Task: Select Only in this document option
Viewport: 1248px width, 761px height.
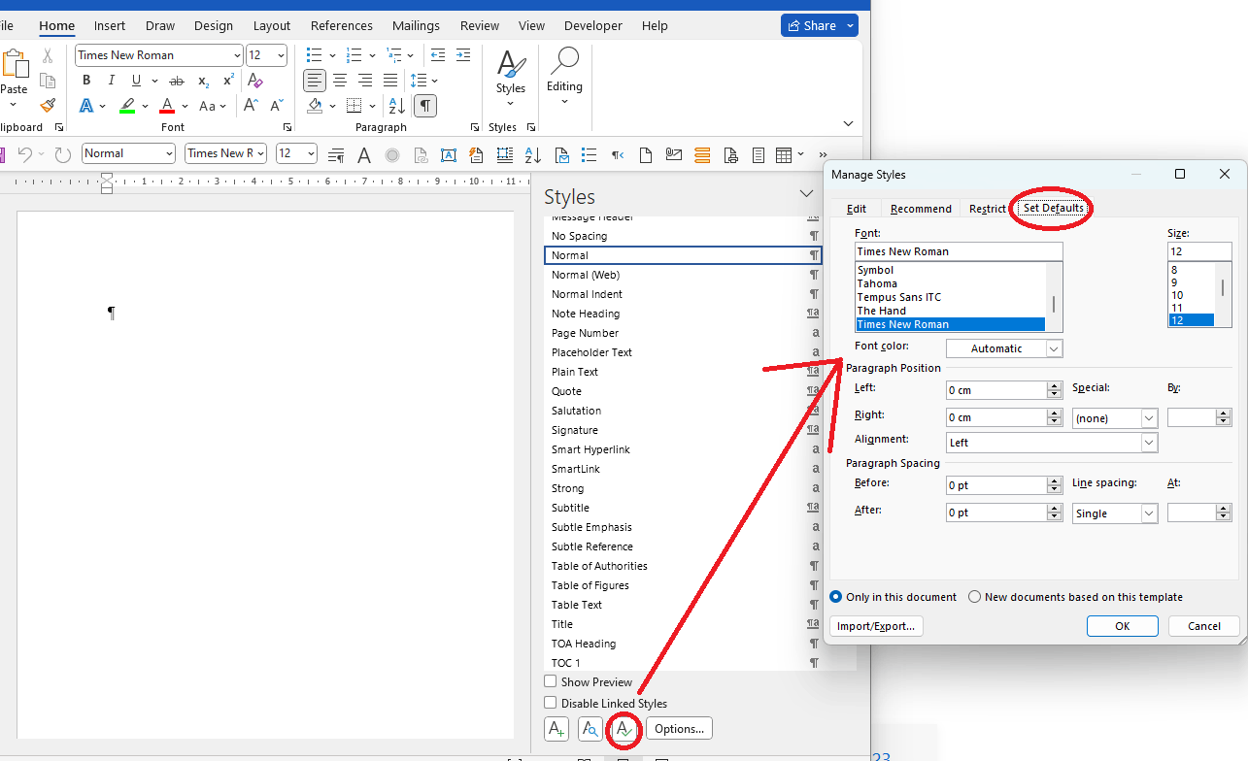Action: tap(836, 597)
